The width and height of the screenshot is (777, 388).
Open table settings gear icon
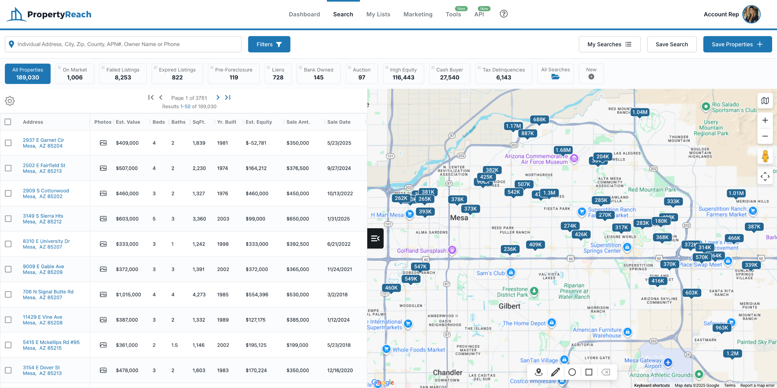pyautogui.click(x=10, y=101)
